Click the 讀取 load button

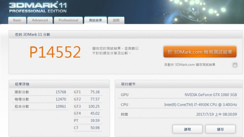pyautogui.click(x=187, y=129)
